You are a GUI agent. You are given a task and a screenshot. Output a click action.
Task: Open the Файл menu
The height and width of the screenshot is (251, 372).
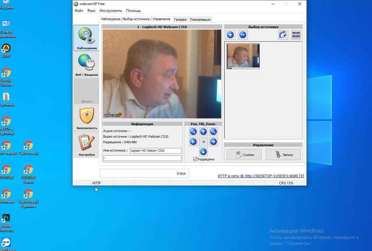pos(79,11)
